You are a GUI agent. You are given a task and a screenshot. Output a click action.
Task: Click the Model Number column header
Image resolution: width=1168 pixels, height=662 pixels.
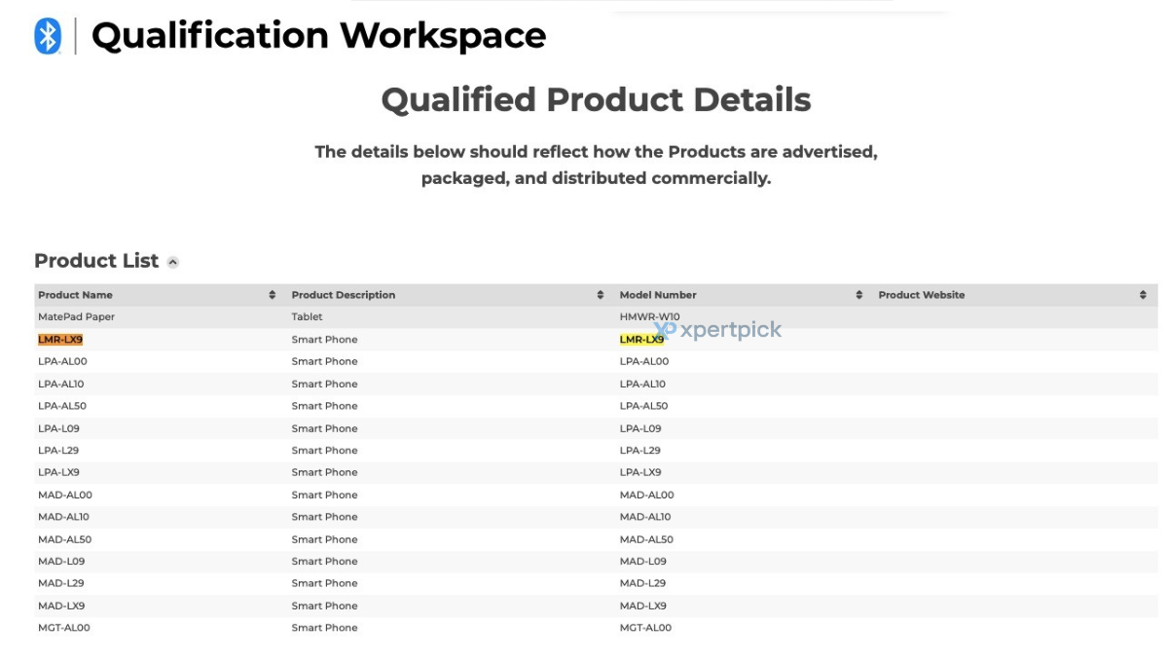(658, 295)
